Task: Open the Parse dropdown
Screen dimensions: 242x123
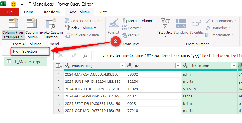Action: [x=131, y=35]
